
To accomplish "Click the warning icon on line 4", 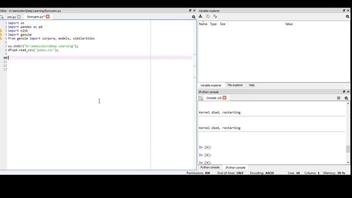I will pos(1,34).
